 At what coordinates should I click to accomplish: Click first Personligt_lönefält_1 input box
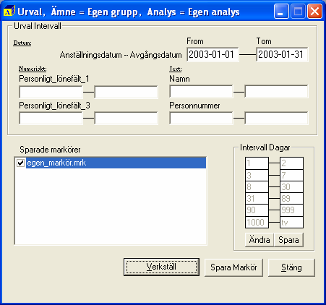51,92
